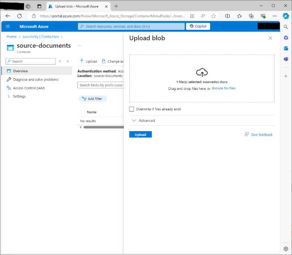Image resolution: width=292 pixels, height=255 pixels.
Task: Click the Search blobs by prefix field
Action: coord(101,85)
